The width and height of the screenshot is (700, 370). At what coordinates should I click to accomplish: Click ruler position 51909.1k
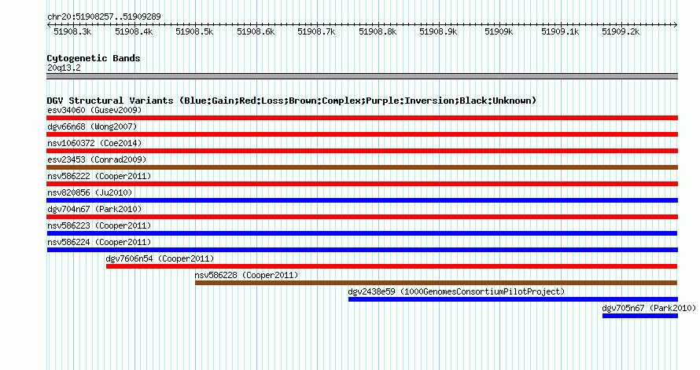click(x=560, y=31)
